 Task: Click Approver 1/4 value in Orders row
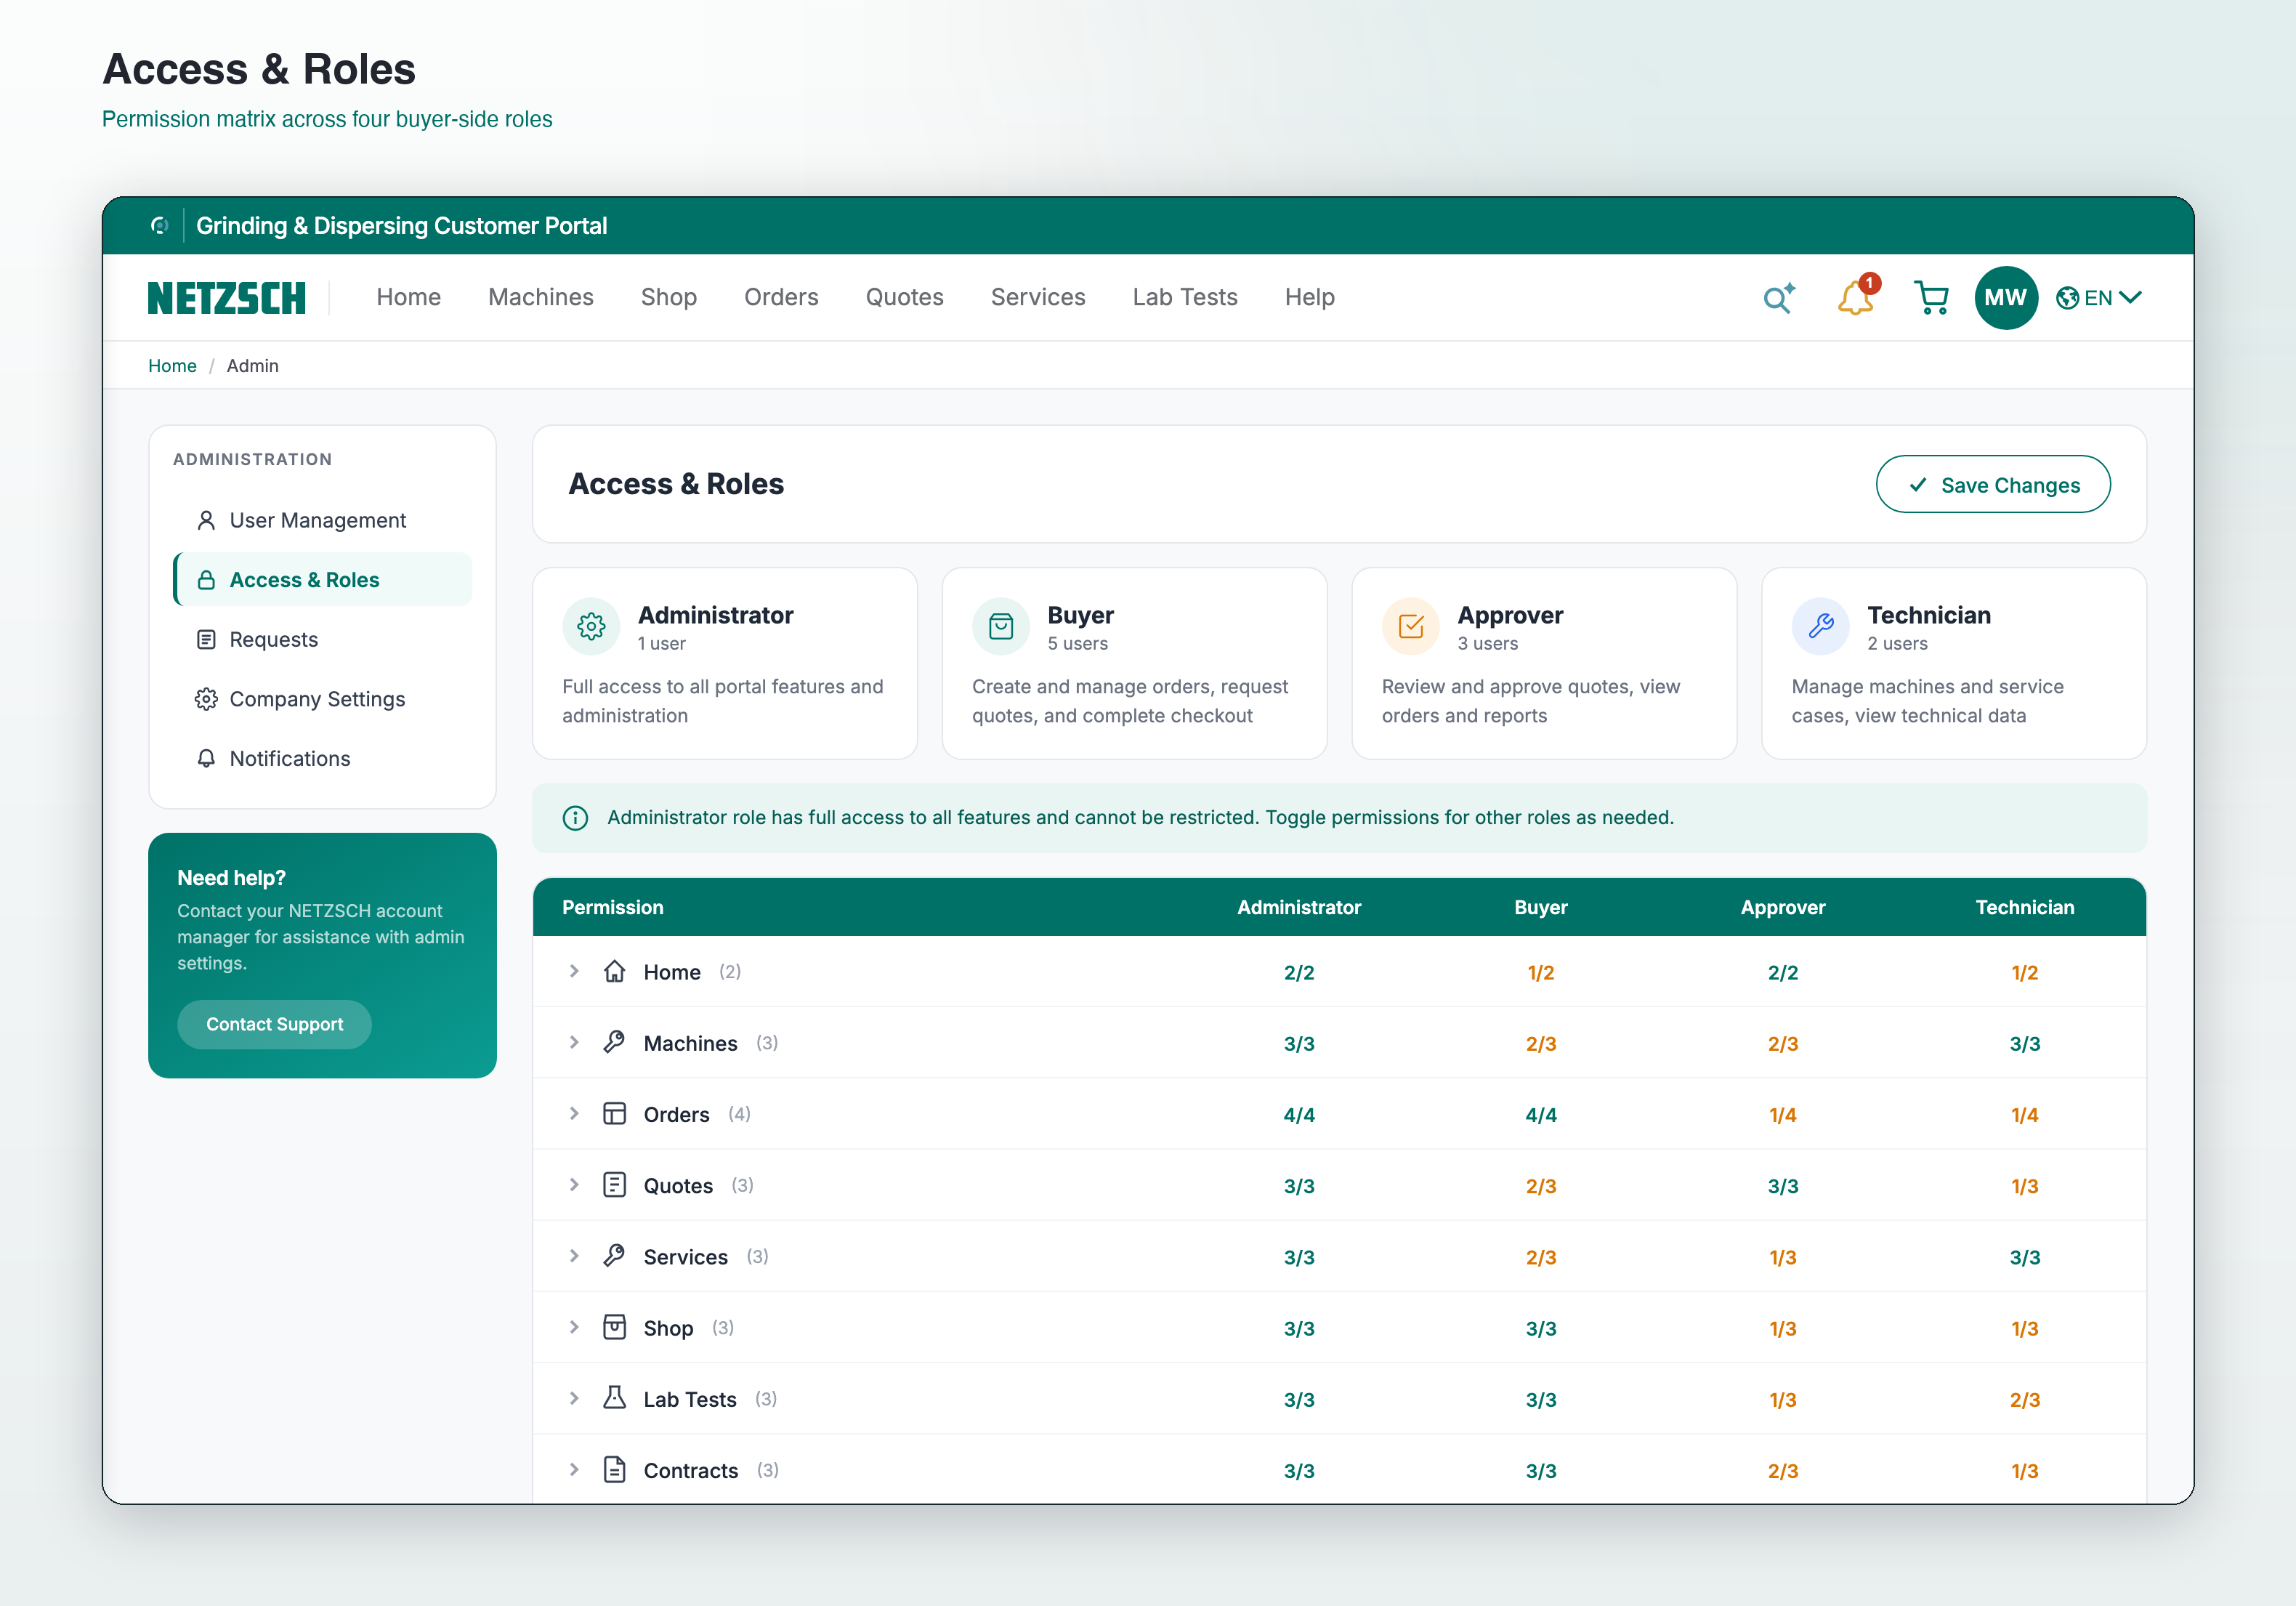(1782, 1114)
